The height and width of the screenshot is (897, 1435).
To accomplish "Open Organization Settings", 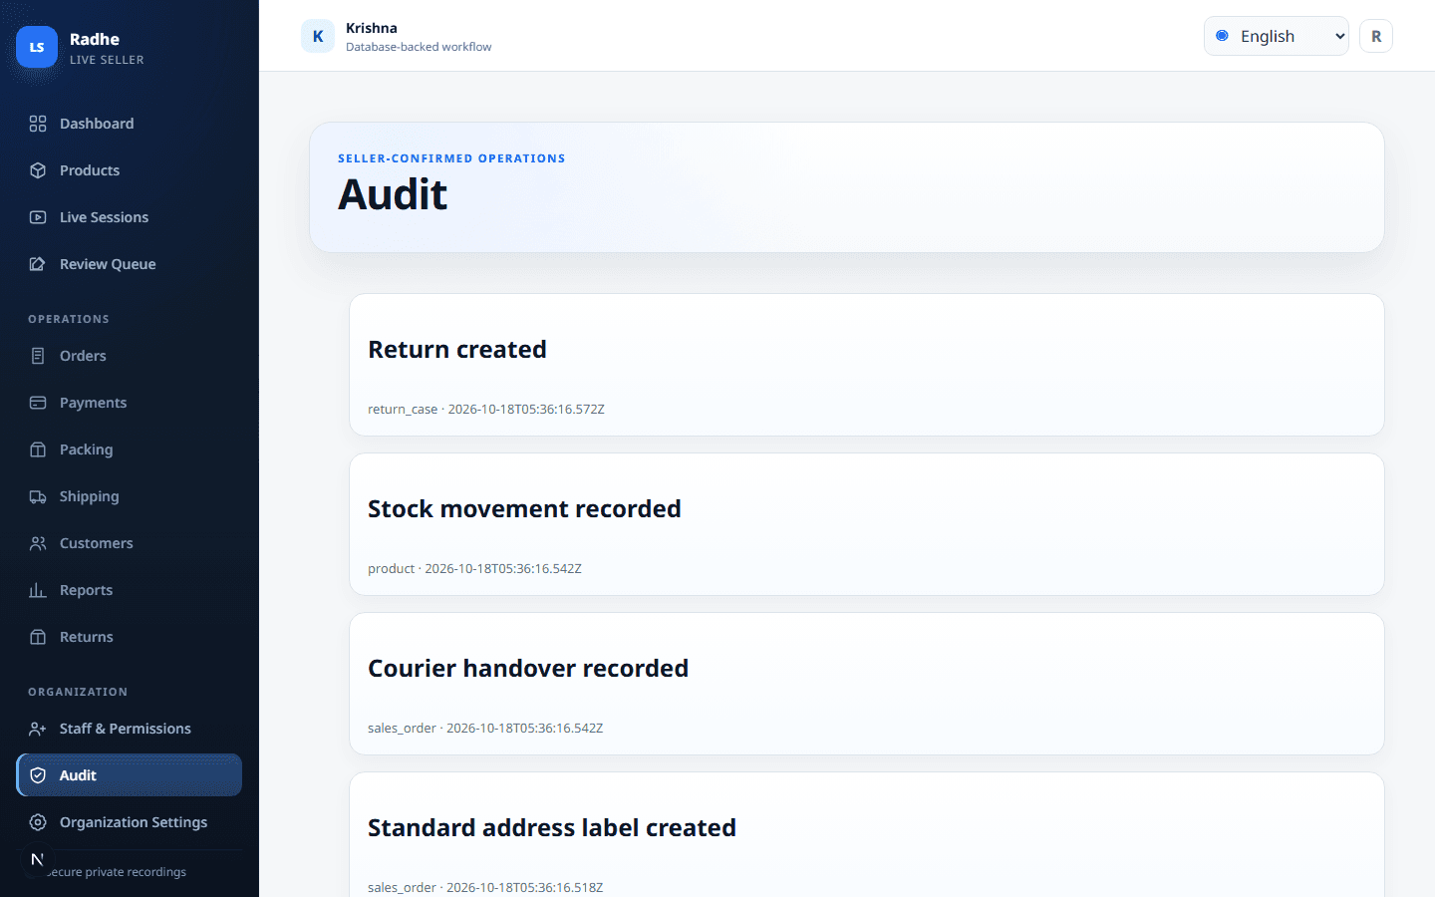I will pos(129,822).
